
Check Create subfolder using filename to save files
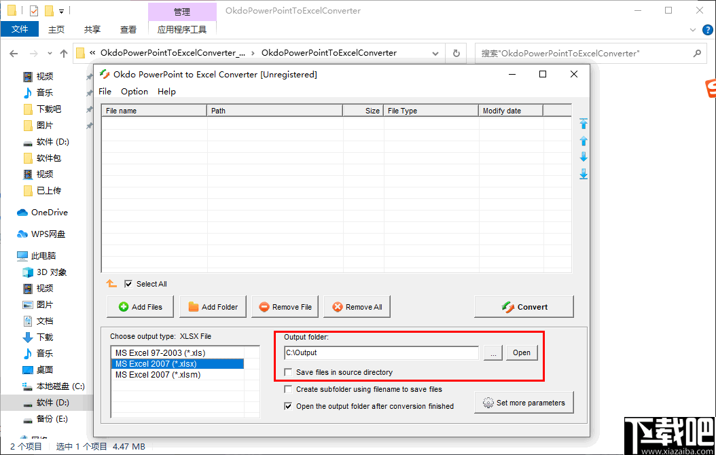[289, 388]
